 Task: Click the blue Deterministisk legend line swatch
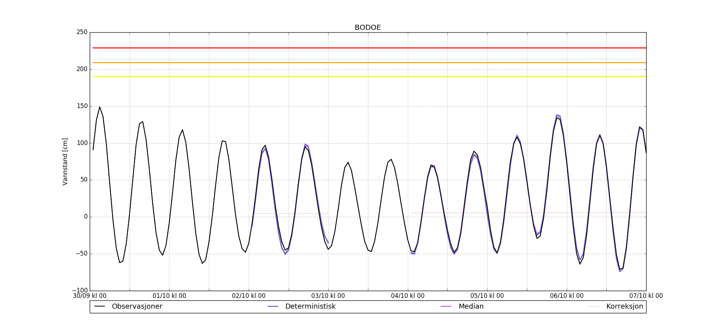(x=273, y=306)
